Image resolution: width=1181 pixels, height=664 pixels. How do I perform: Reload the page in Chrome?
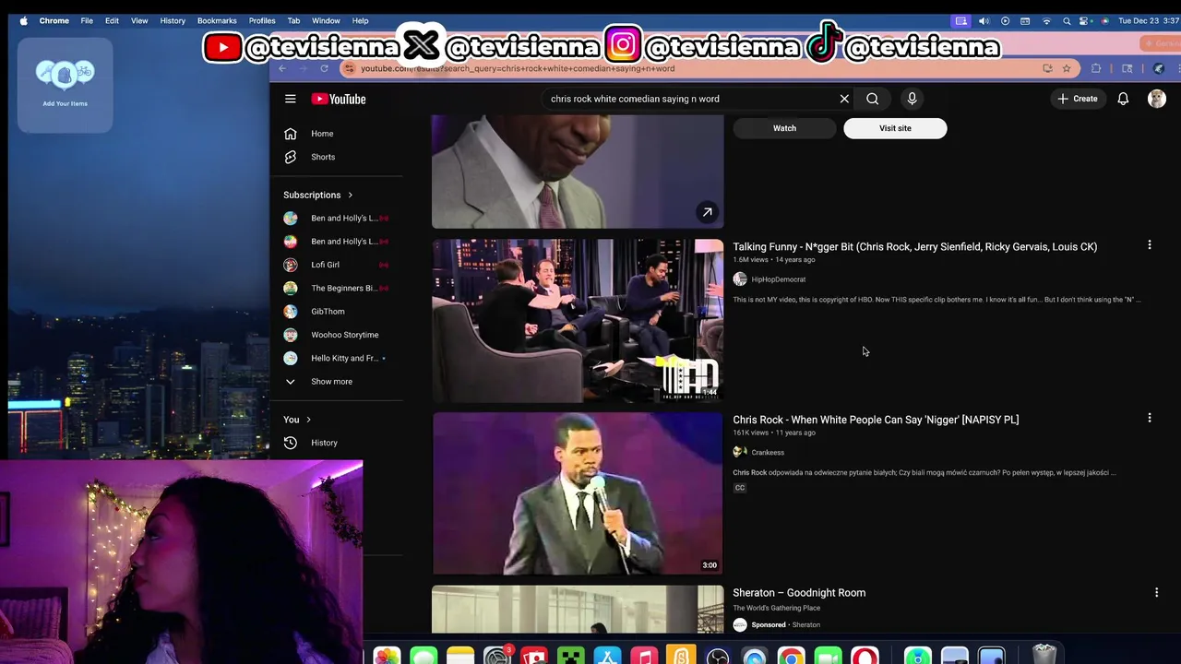[324, 68]
